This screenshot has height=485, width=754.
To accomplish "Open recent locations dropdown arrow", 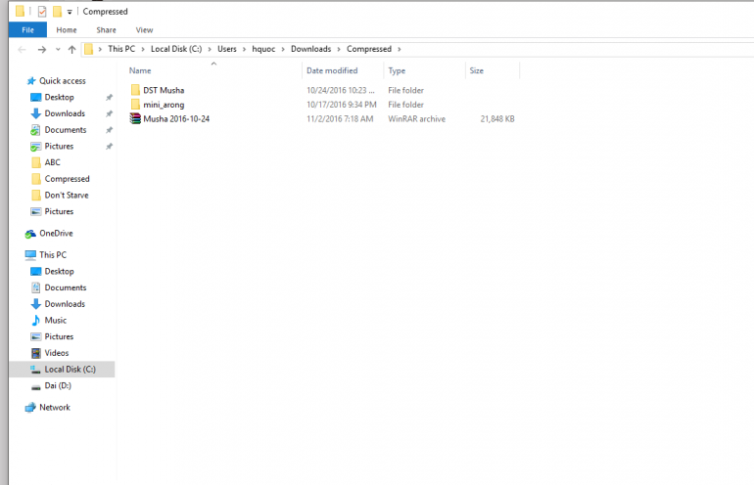I will (x=58, y=49).
